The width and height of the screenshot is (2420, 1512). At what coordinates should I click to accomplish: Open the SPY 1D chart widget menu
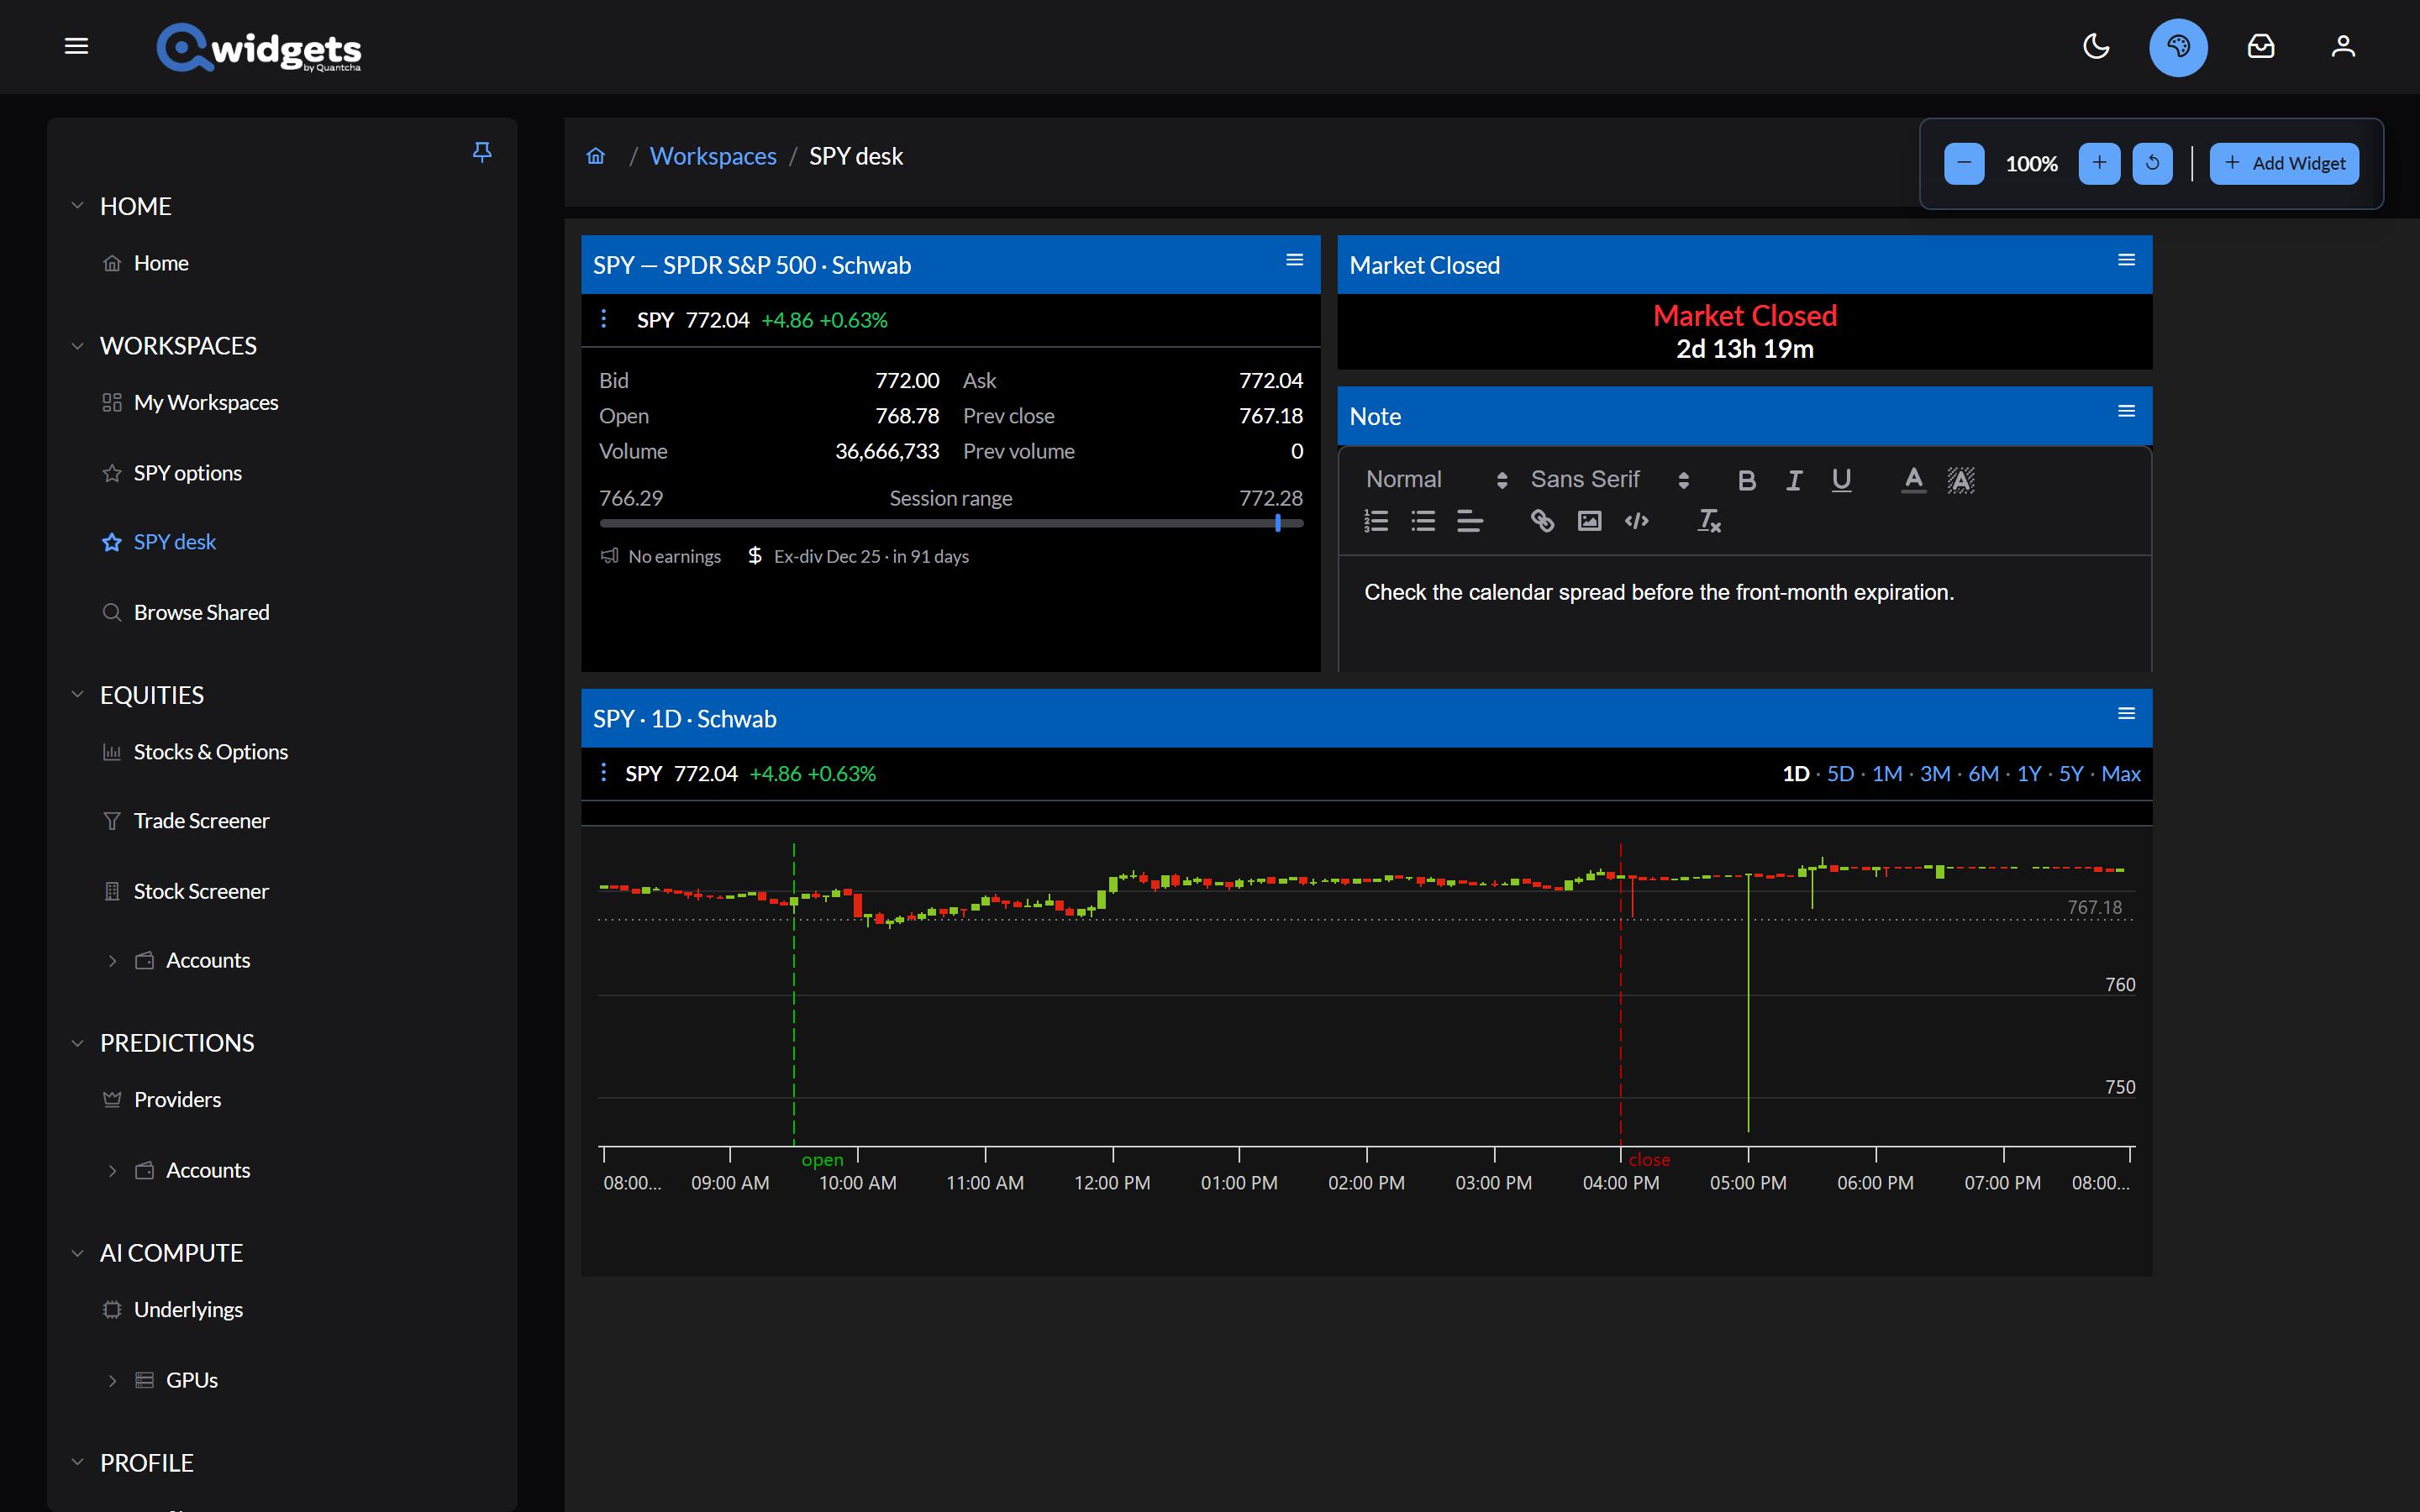pyautogui.click(x=2126, y=713)
